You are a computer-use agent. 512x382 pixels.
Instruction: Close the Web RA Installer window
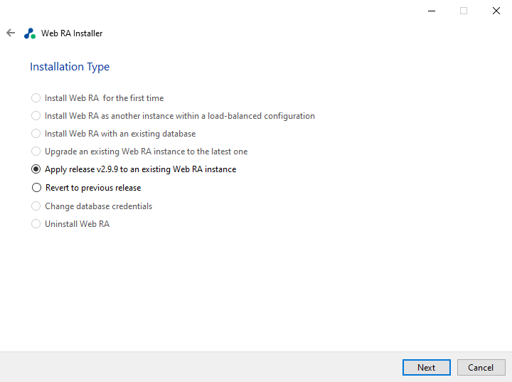pos(496,11)
